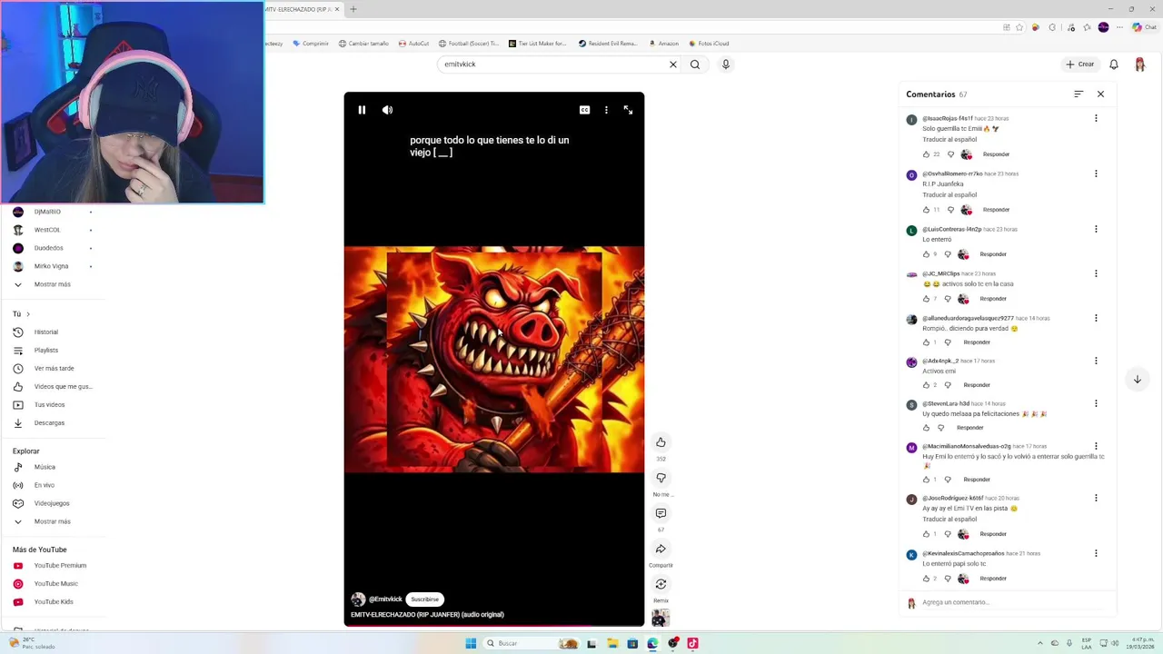Dislike the comment by @IsaacRojas-f4s1f
Image resolution: width=1163 pixels, height=654 pixels.
(x=950, y=154)
